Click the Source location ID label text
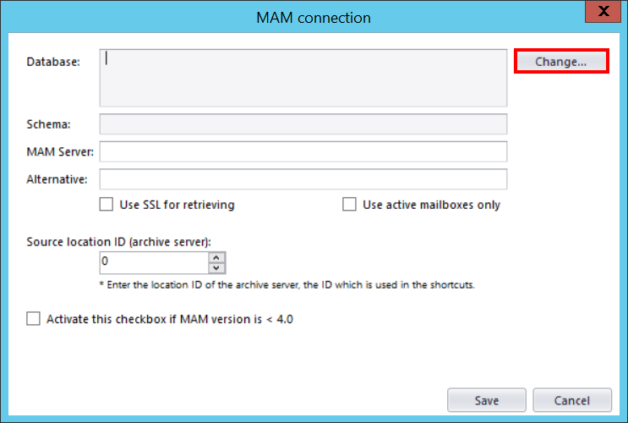This screenshot has height=423, width=628. coord(118,241)
